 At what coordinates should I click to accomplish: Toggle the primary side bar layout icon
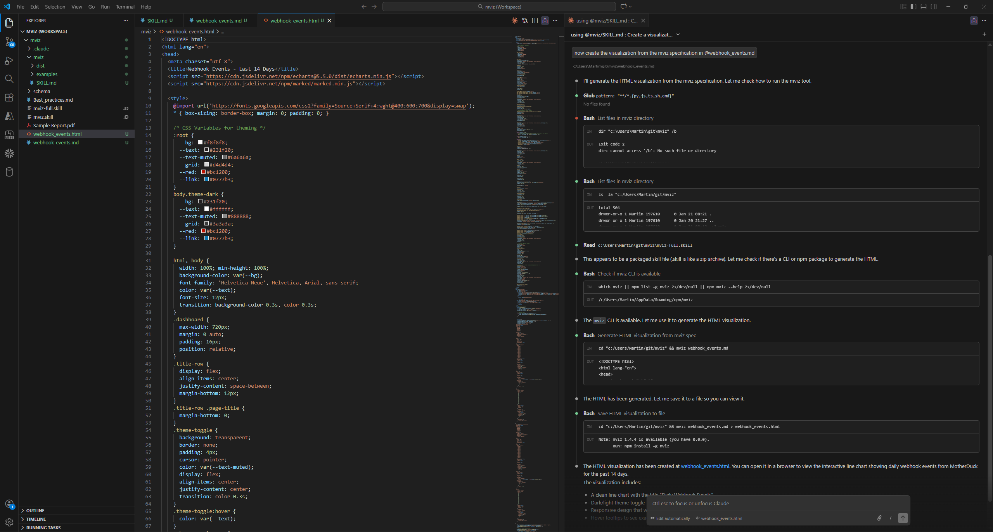point(913,7)
